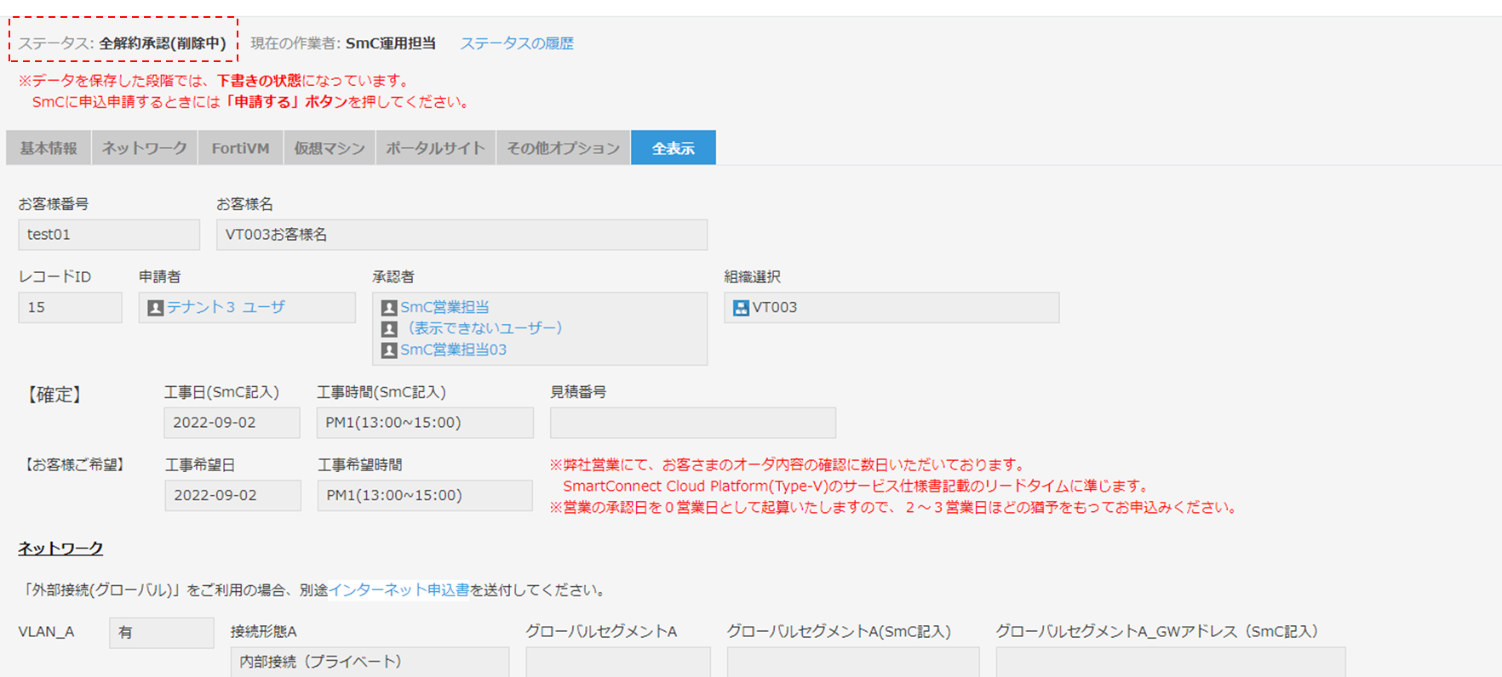Open the SmC営業担当 approver link

click(x=444, y=307)
